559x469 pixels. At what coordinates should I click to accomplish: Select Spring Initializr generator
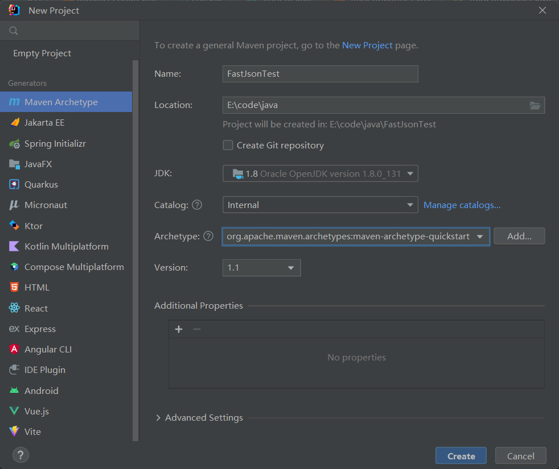pyautogui.click(x=66, y=143)
